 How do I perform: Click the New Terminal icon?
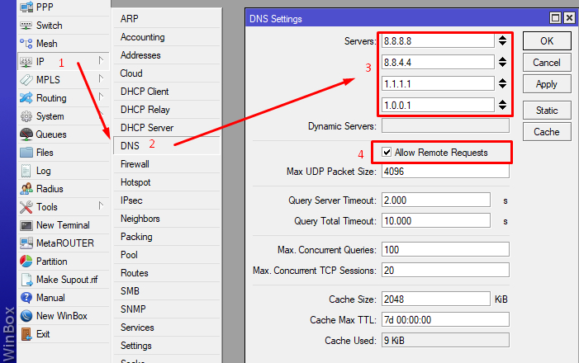pos(26,225)
